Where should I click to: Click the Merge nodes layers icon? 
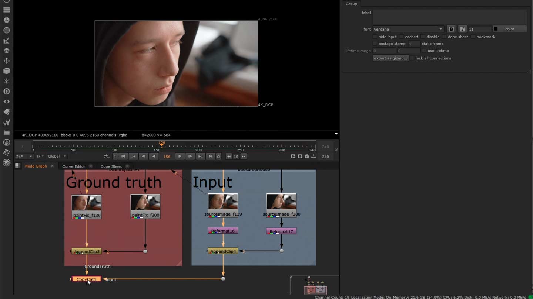tap(6, 51)
